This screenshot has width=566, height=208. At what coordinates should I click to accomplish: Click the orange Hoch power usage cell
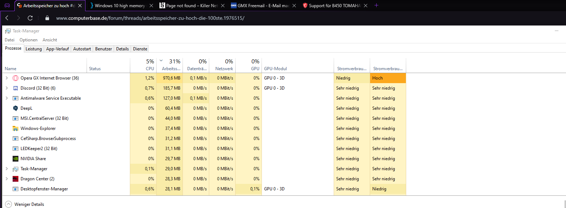pyautogui.click(x=388, y=78)
